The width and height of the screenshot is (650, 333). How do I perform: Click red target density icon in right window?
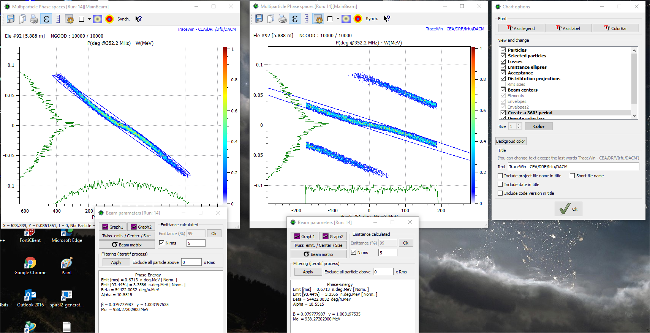(x=358, y=19)
